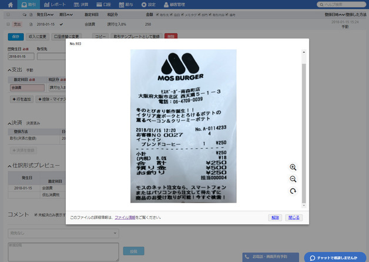Click the document icon in the table header
This screenshot has width=369, height=262.
(31, 15)
